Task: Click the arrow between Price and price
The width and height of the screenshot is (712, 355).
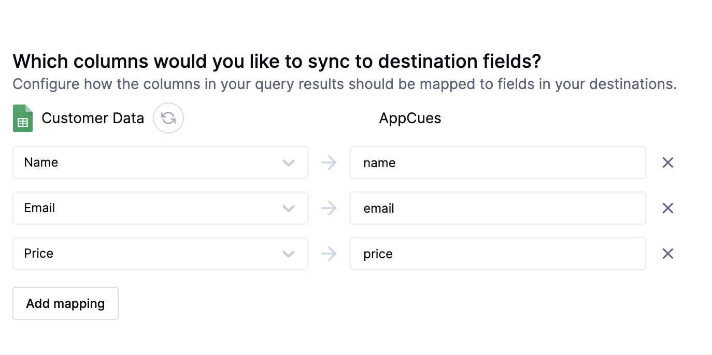Action: pyautogui.click(x=329, y=254)
